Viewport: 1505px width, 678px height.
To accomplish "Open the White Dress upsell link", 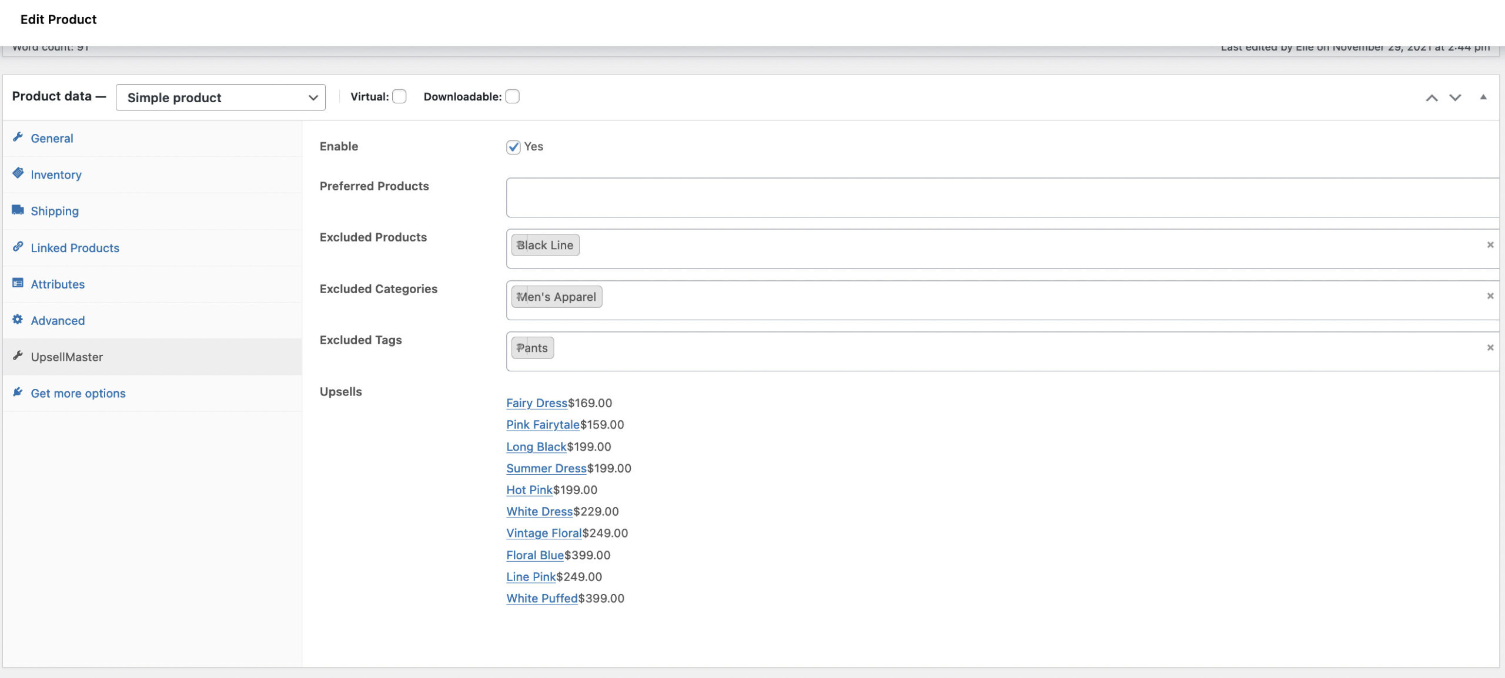I will coord(539,512).
